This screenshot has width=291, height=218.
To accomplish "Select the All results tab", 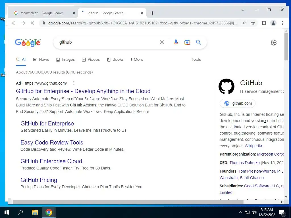I will 21,60.
